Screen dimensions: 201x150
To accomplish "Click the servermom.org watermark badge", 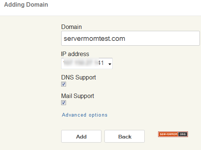I will (x=173, y=134).
